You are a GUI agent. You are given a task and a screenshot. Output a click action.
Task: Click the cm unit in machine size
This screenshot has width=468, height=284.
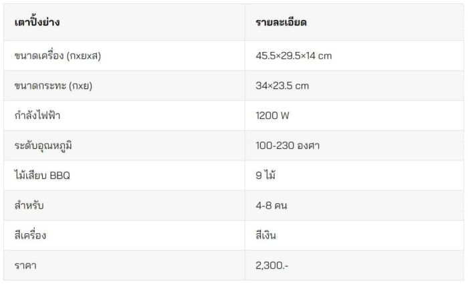coord(325,56)
